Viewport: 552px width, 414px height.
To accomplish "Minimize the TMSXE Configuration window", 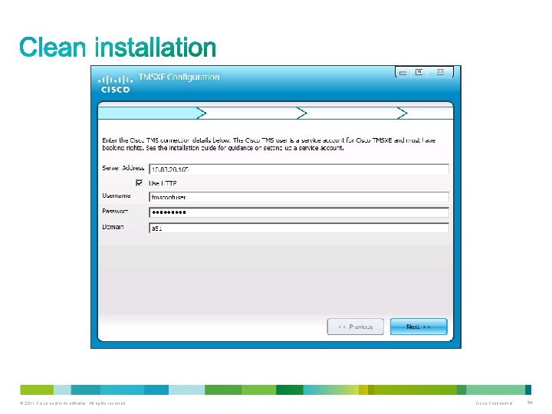I will pyautogui.click(x=403, y=73).
